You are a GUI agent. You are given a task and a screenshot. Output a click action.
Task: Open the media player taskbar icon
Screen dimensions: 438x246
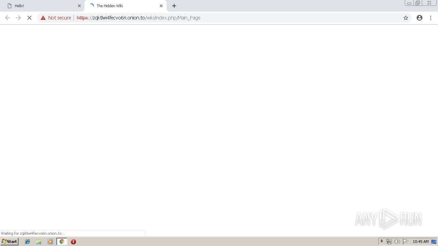(50, 242)
